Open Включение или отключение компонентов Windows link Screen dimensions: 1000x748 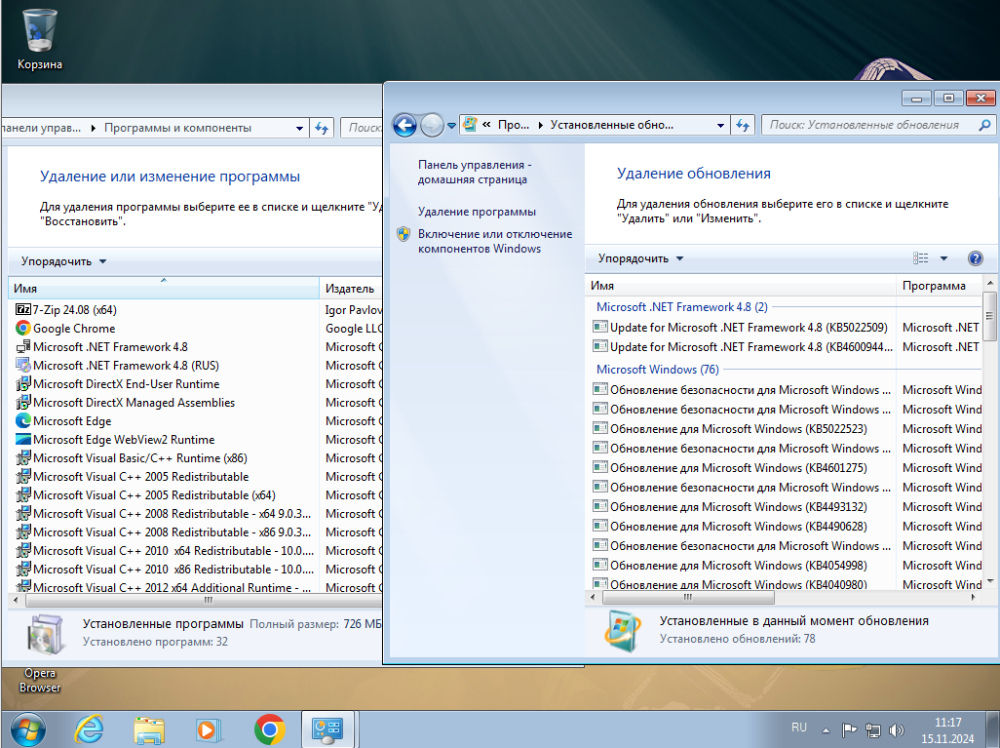click(x=495, y=241)
